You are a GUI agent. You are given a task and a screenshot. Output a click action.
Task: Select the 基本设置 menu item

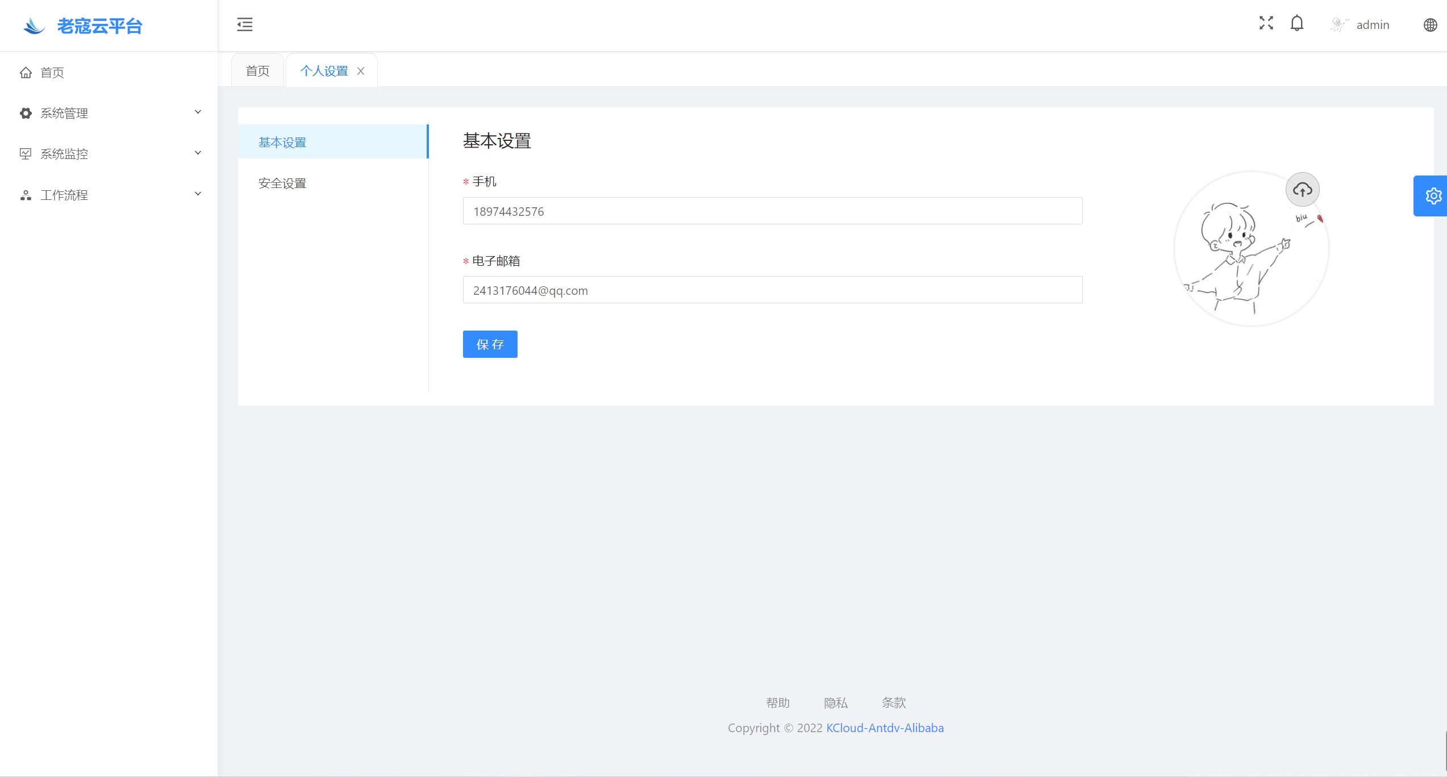[282, 143]
